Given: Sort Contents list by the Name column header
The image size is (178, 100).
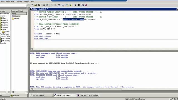Looking at the screenshot, I should (19, 14).
